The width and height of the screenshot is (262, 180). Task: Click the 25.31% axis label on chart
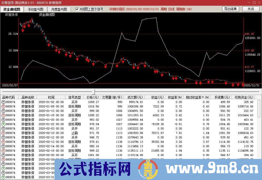pyautogui.click(x=13, y=34)
